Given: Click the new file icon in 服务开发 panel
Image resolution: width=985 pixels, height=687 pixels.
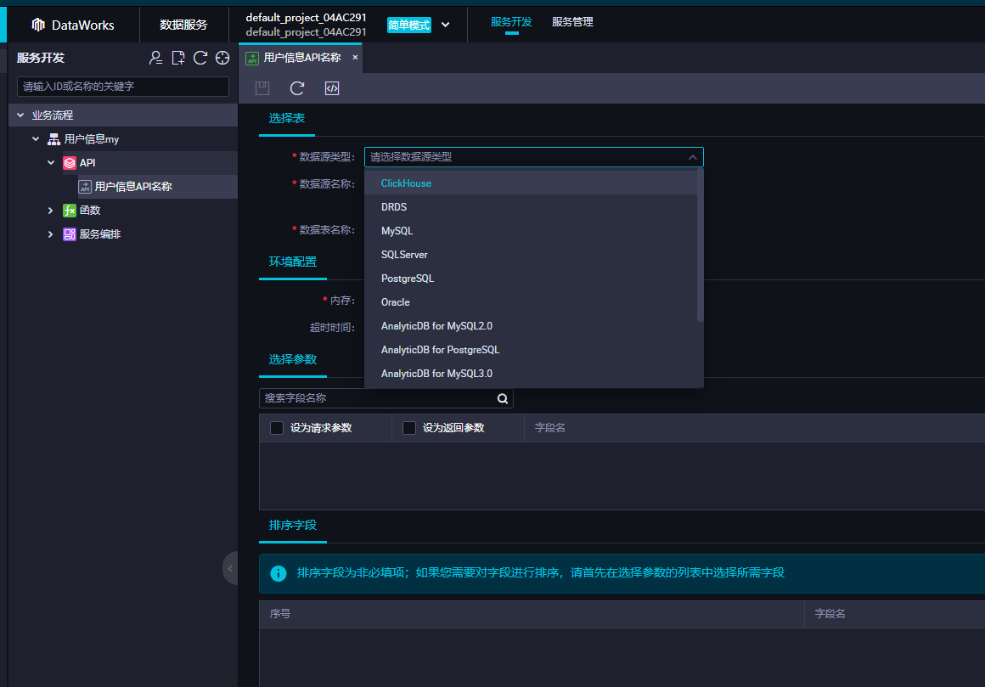Looking at the screenshot, I should coord(178,58).
